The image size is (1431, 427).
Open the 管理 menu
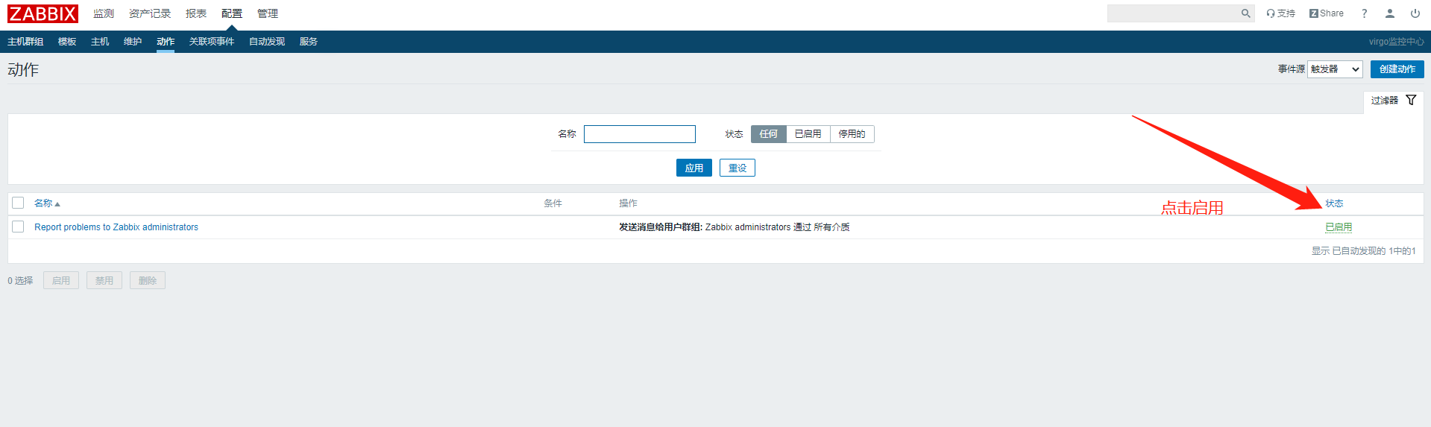(268, 13)
